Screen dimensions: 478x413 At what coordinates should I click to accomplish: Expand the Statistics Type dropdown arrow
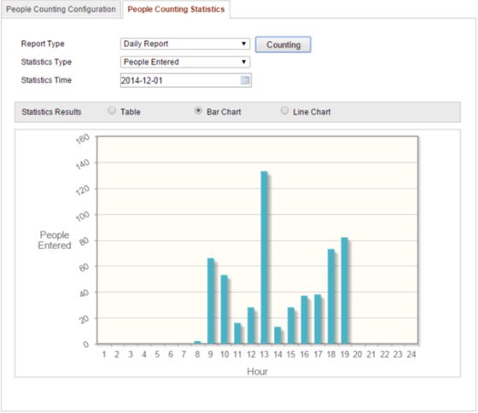click(x=244, y=62)
